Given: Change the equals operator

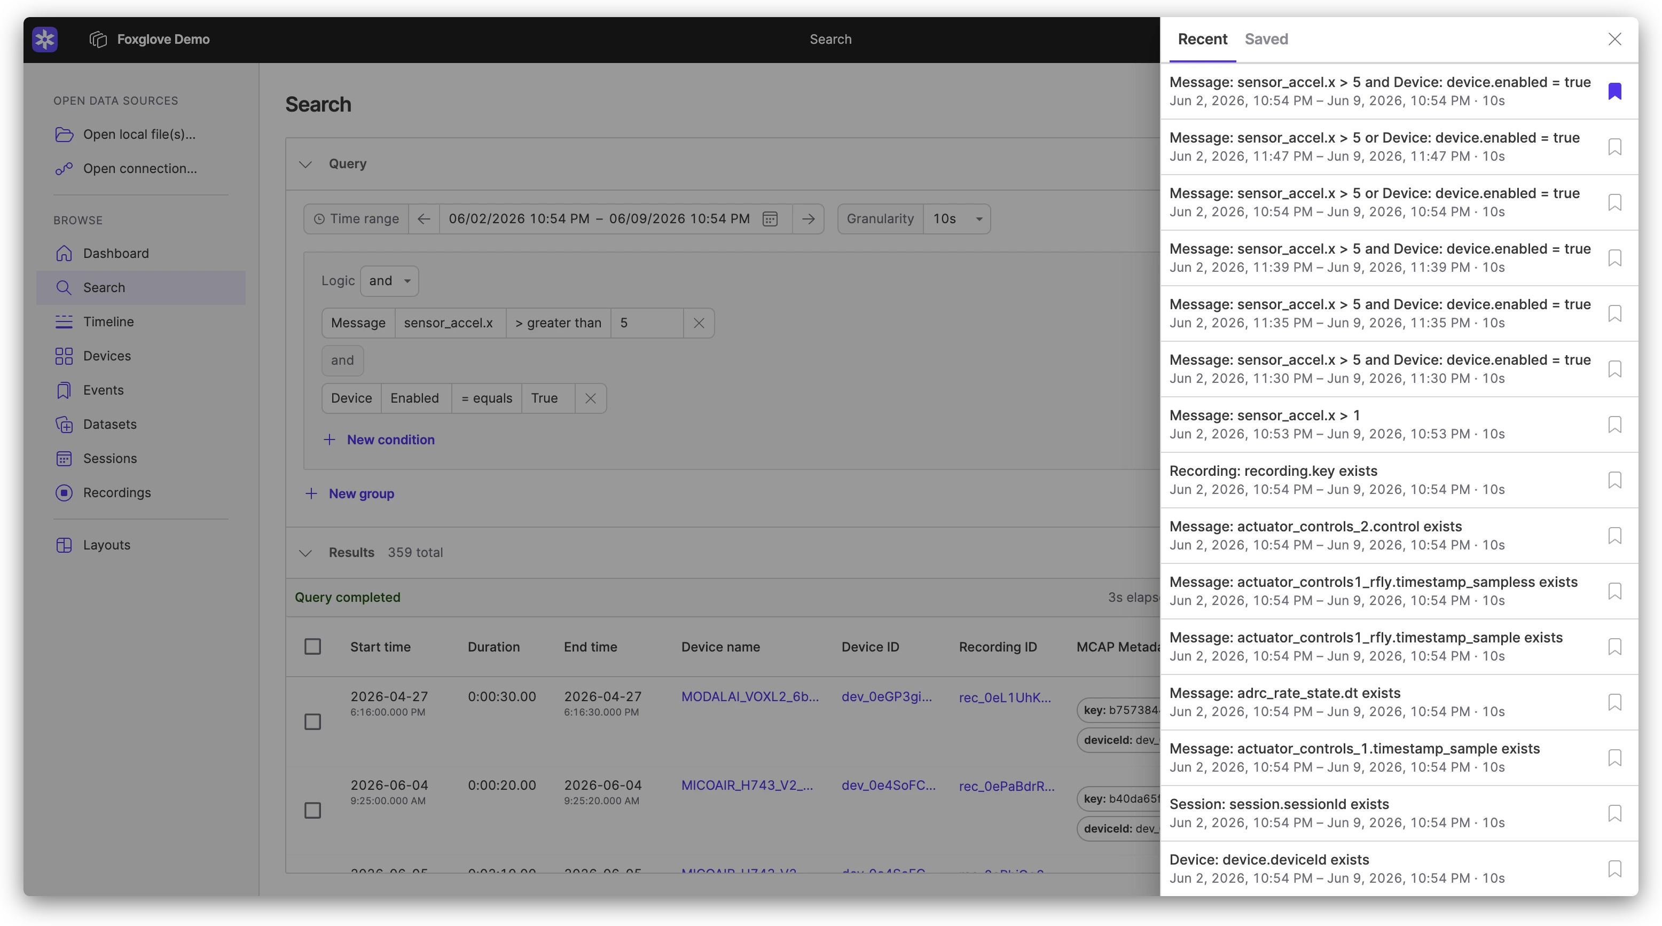Looking at the screenshot, I should (487, 398).
